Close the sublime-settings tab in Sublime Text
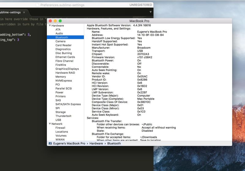Viewport: 245px width, 171px height. [x=24, y=12]
